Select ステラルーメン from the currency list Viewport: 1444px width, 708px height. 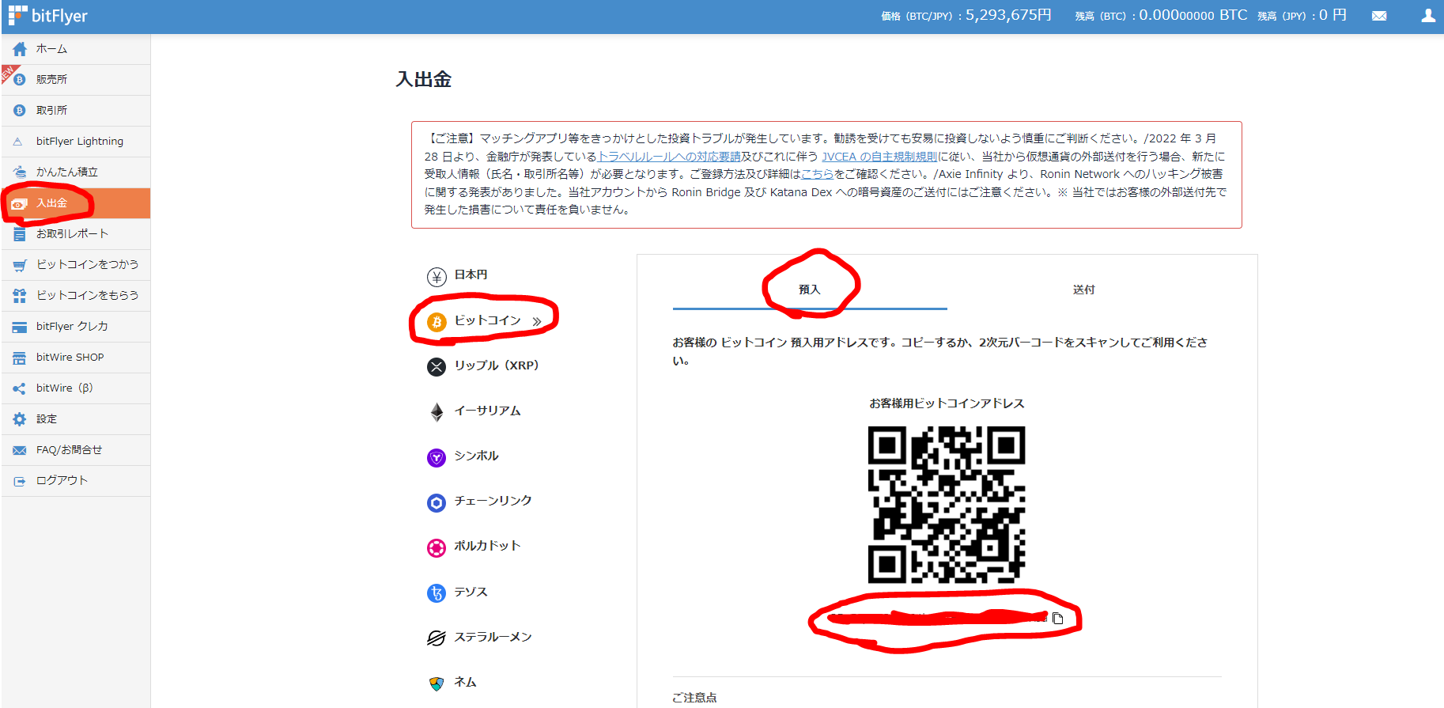click(x=493, y=637)
